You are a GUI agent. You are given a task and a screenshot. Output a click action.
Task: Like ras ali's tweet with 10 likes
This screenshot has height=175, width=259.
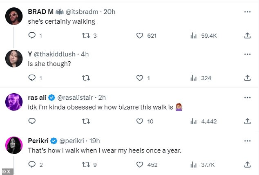140,121
